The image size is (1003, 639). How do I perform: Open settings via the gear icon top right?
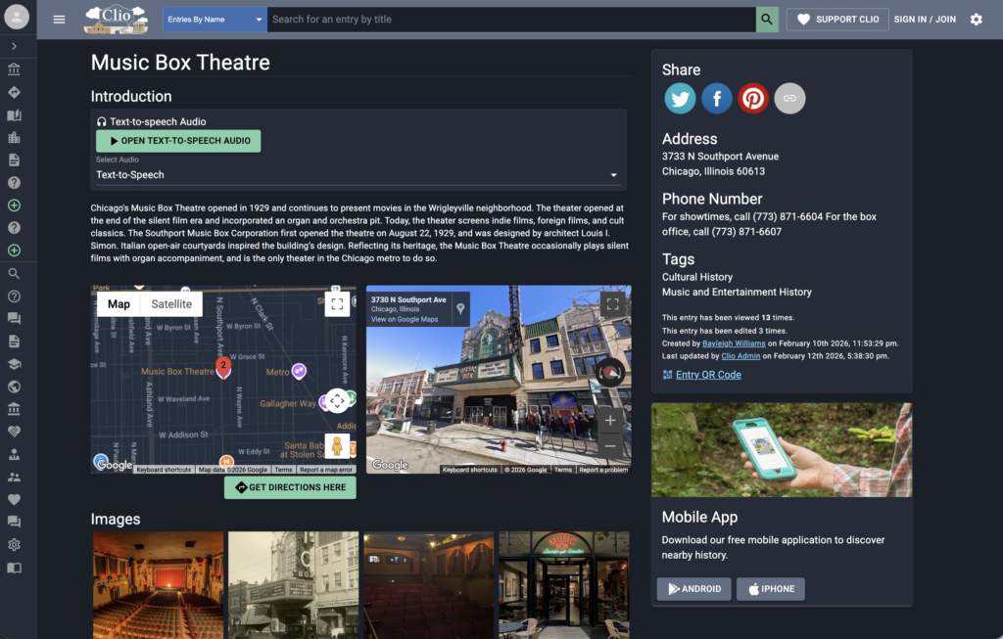[977, 19]
